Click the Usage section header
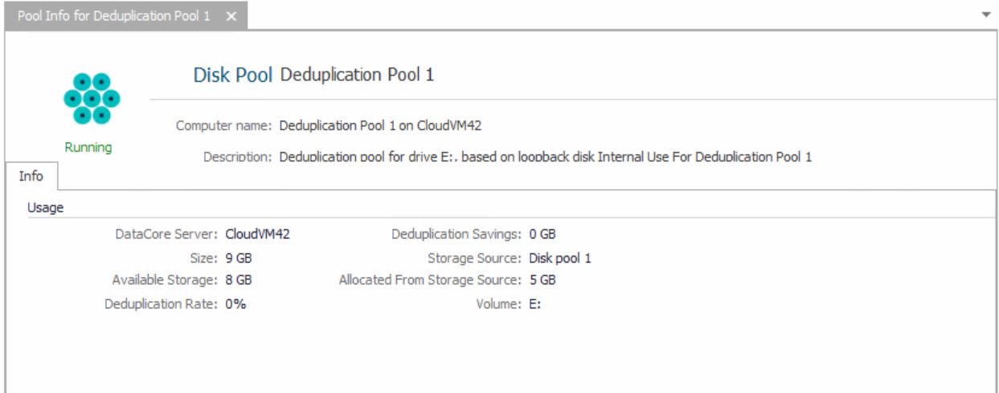This screenshot has width=999, height=393. tap(45, 207)
